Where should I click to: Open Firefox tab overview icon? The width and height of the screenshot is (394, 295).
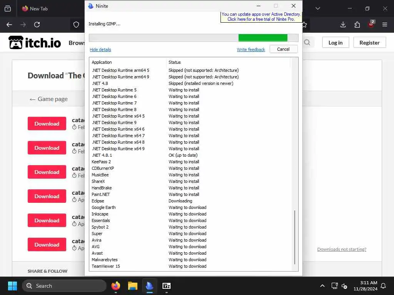point(8,8)
